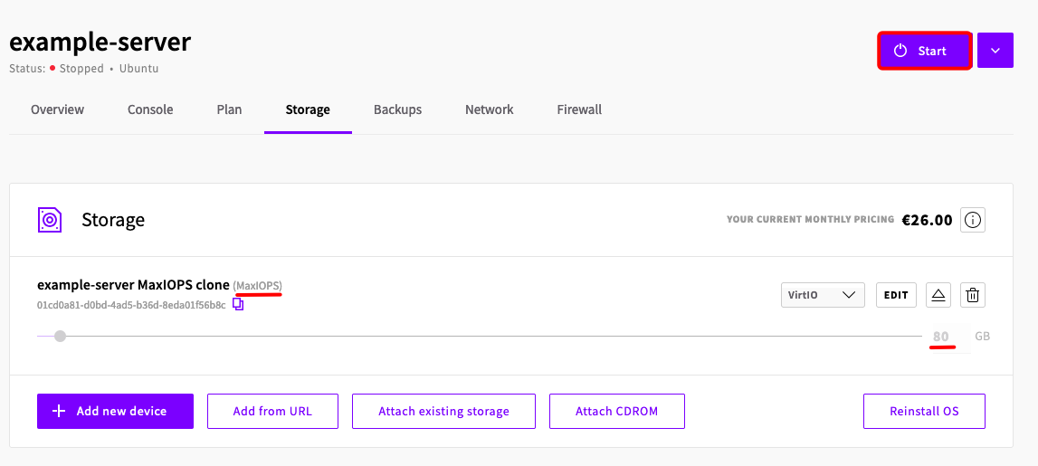Click Add from URL button

pos(272,411)
